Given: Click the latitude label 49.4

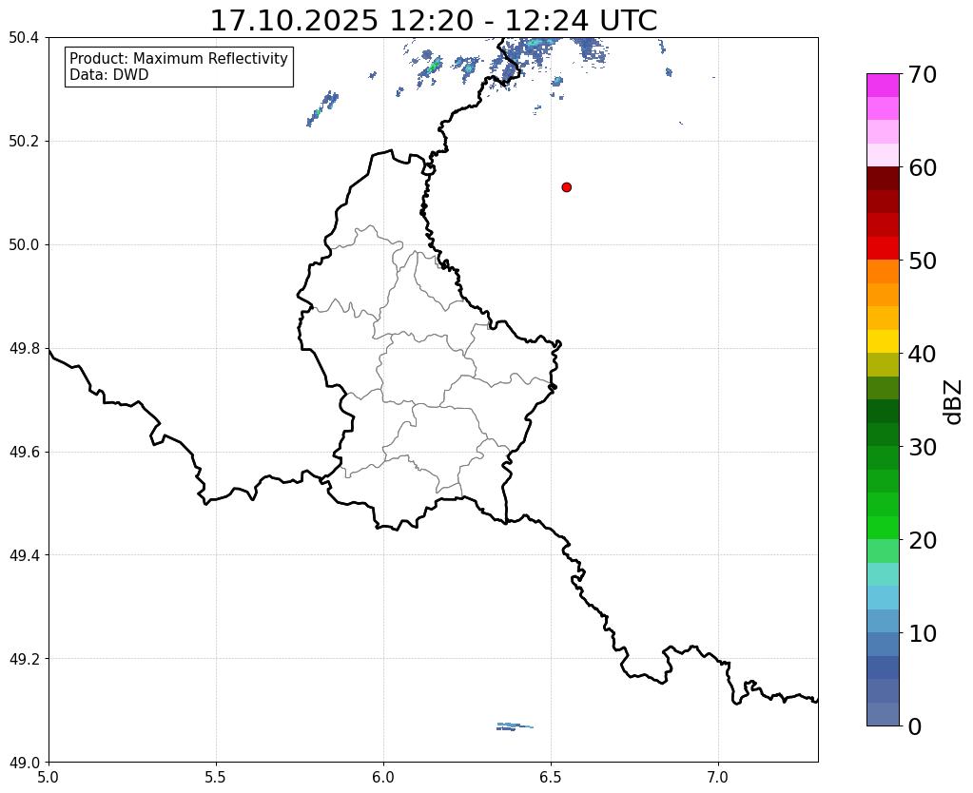Looking at the screenshot, I should click(x=24, y=555).
